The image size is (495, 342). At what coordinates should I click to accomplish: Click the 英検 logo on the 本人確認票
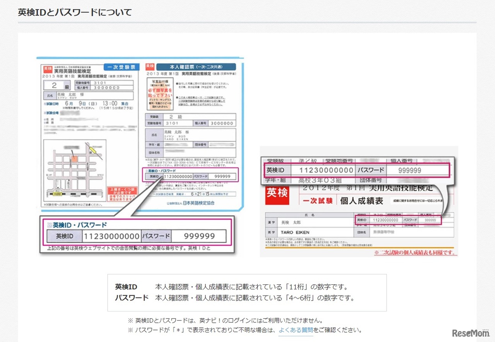[150, 66]
